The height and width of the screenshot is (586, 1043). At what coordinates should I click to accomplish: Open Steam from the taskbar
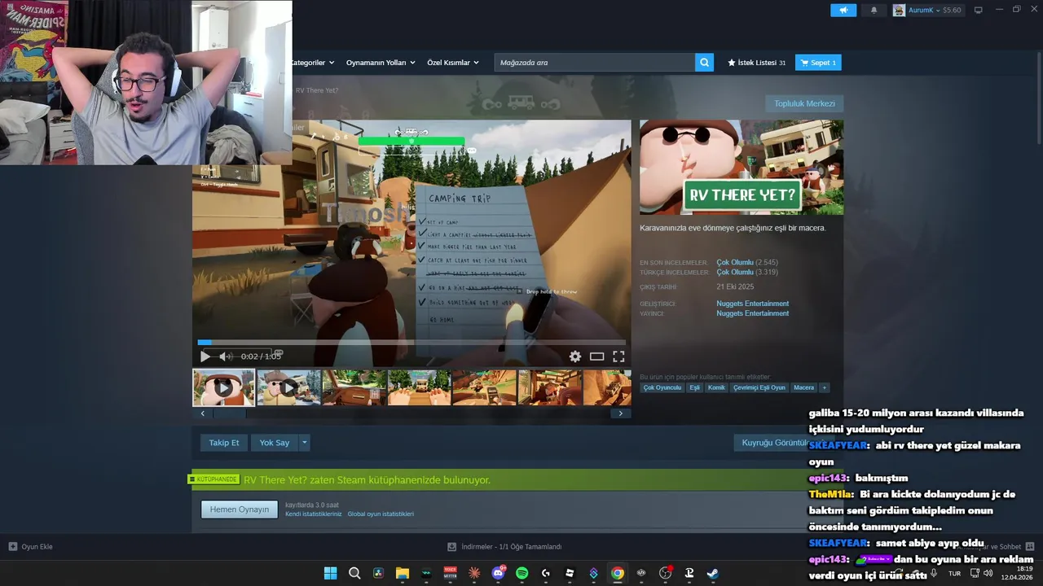tap(713, 573)
